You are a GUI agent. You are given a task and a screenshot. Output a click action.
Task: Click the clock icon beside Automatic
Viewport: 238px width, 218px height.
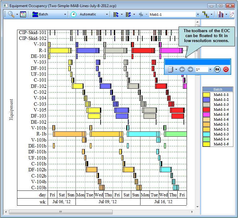coord(73,14)
